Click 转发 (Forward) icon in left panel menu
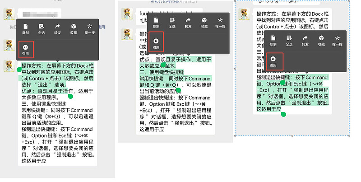The image size is (361, 182). (58, 28)
